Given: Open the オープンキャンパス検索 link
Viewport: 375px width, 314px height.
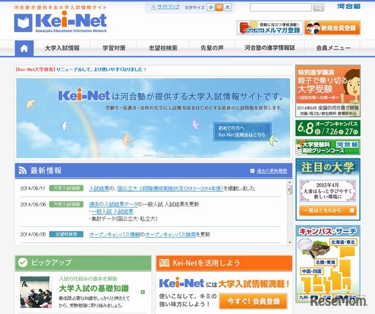Looking at the screenshot, I should pyautogui.click(x=171, y=234).
